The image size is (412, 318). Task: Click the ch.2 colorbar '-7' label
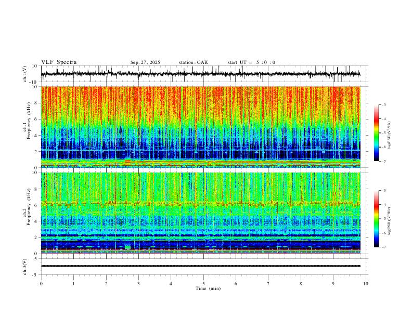click(x=383, y=247)
